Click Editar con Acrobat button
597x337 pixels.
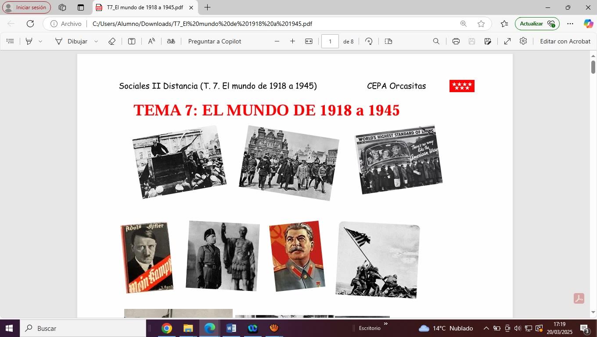point(565,41)
